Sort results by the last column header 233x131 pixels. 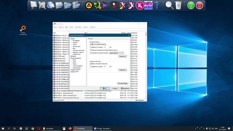[x=132, y=33]
